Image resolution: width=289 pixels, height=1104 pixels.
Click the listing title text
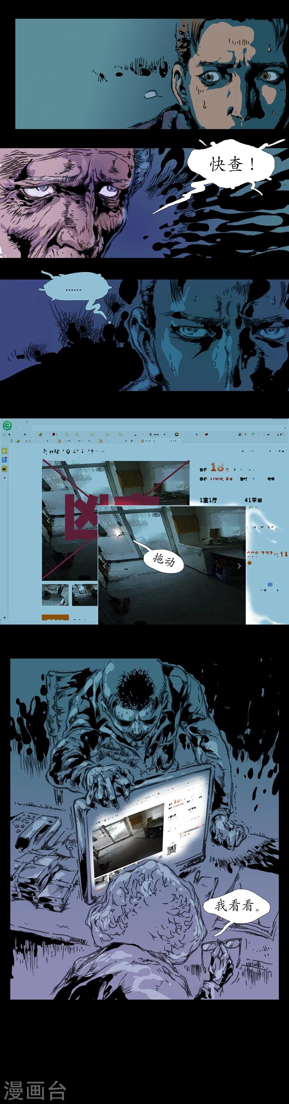(x=73, y=451)
